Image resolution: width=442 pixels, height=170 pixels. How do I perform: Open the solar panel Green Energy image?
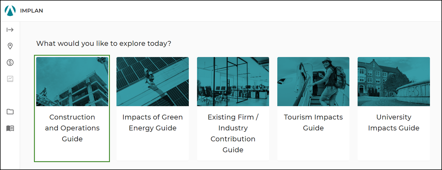point(153,82)
